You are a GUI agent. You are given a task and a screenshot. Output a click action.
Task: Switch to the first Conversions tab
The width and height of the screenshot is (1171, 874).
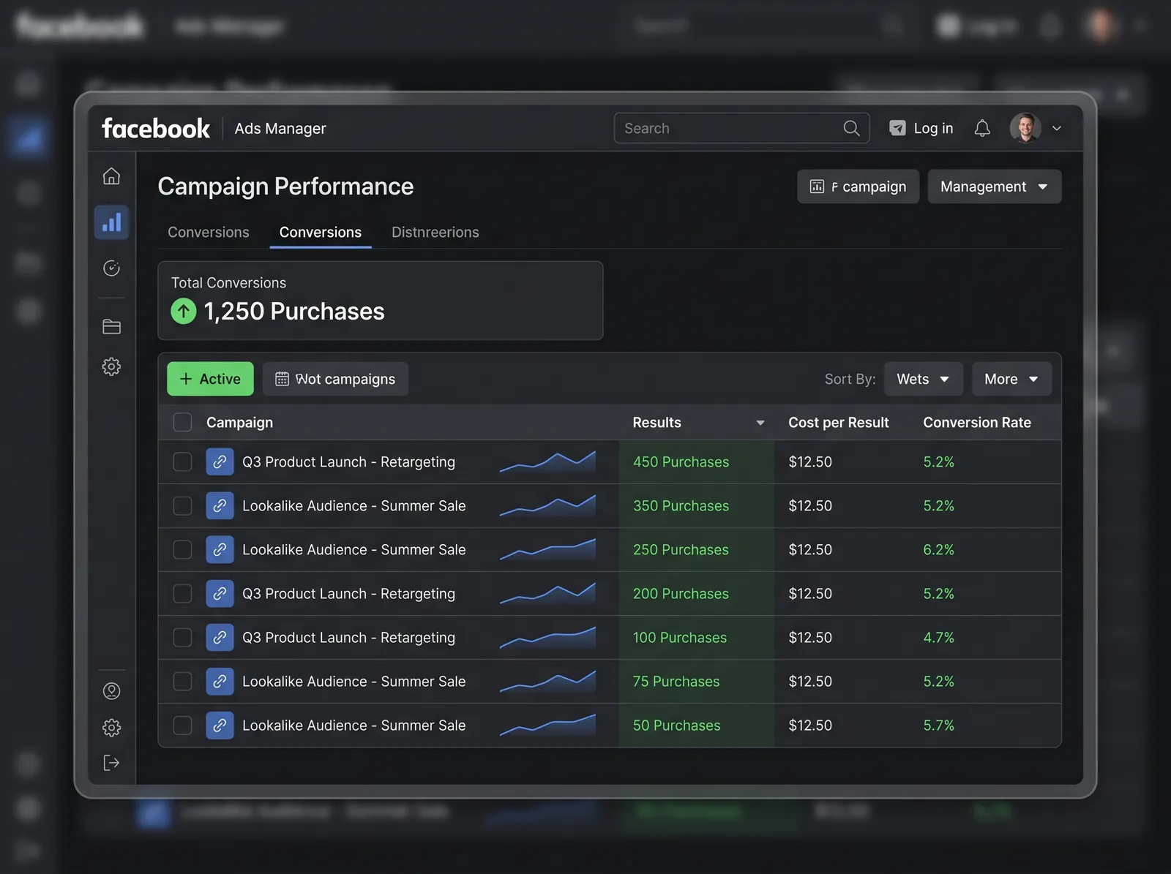[x=209, y=232]
